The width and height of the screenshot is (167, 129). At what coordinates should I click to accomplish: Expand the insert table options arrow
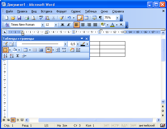[x=30, y=50]
